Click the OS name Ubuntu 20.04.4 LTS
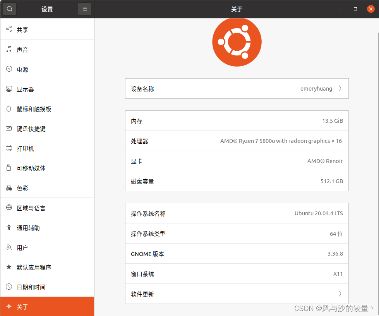This screenshot has height=316, width=379. tap(319, 213)
